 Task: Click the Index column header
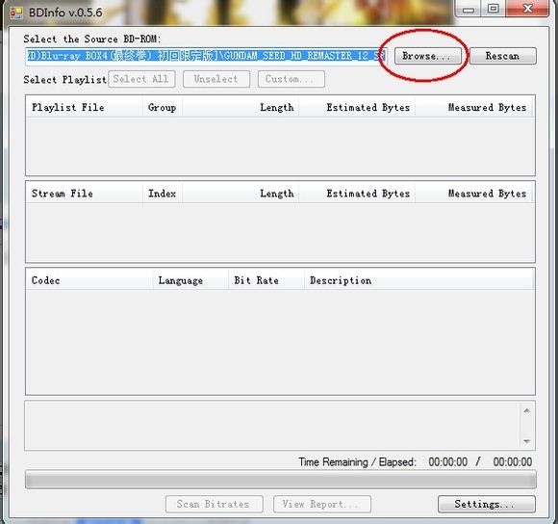click(163, 194)
